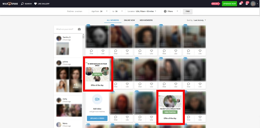Click View Photos on singles finder offer
The image size is (260, 128).
pos(170,112)
